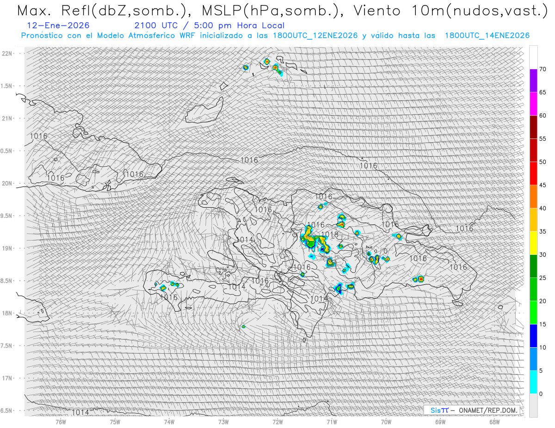Click the yellow 30–35 dBZ colorbar swatch
The height and width of the screenshot is (428, 555).
point(533,243)
